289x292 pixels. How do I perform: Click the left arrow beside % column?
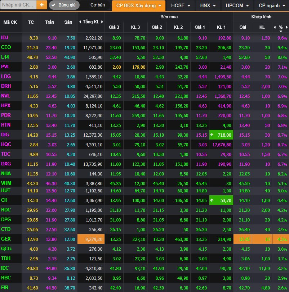click(x=275, y=27)
